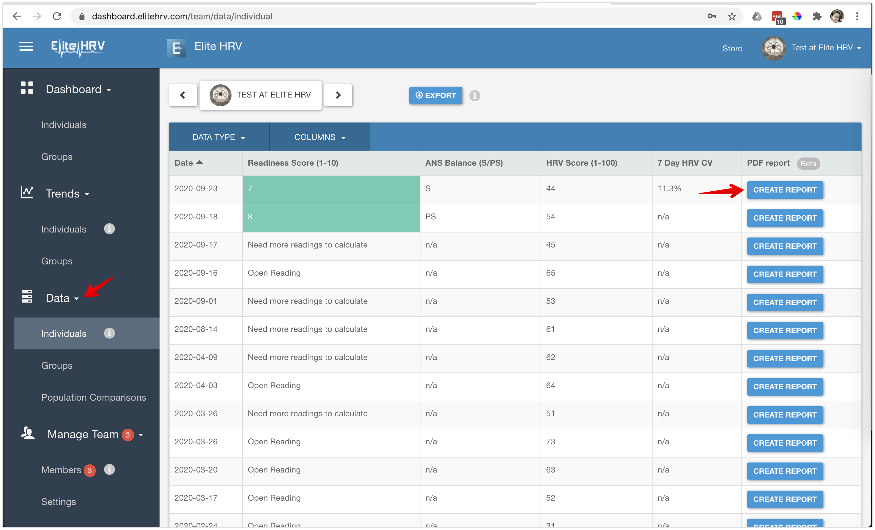Create report for 2020-09-23 reading
The height and width of the screenshot is (530, 875).
click(785, 190)
